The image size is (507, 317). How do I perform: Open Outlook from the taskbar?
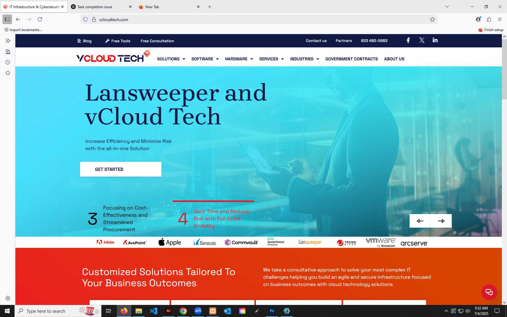coord(227,311)
